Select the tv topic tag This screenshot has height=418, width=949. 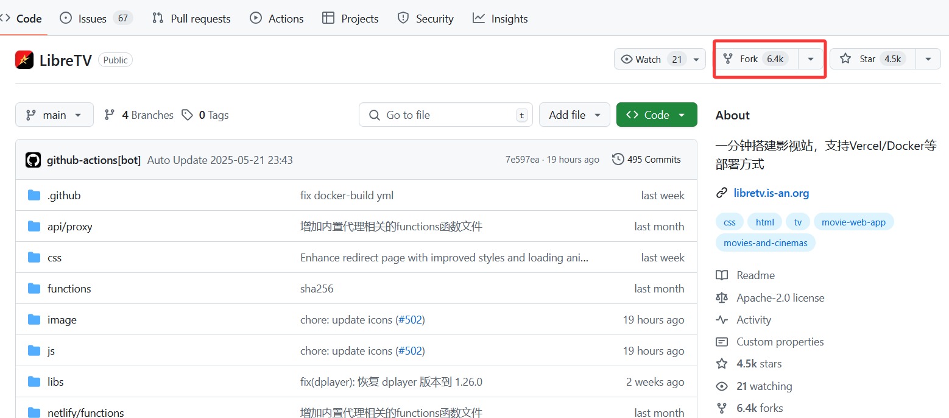pos(798,222)
